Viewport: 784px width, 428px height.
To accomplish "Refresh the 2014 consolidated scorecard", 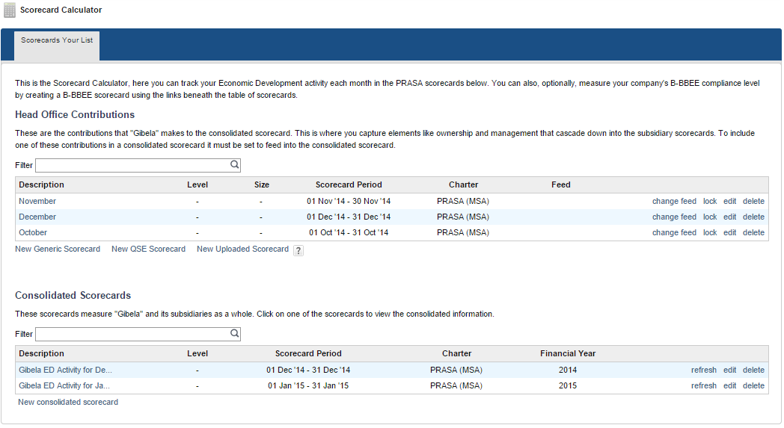I will click(x=704, y=370).
